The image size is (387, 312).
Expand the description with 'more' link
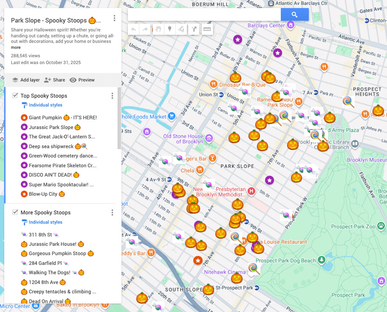(16, 48)
